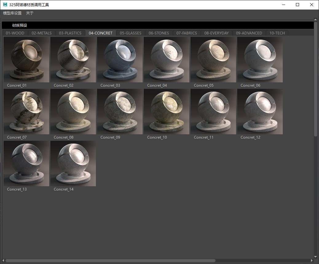Open the 模型库设置 menu
The height and width of the screenshot is (264, 319).
(x=12, y=13)
